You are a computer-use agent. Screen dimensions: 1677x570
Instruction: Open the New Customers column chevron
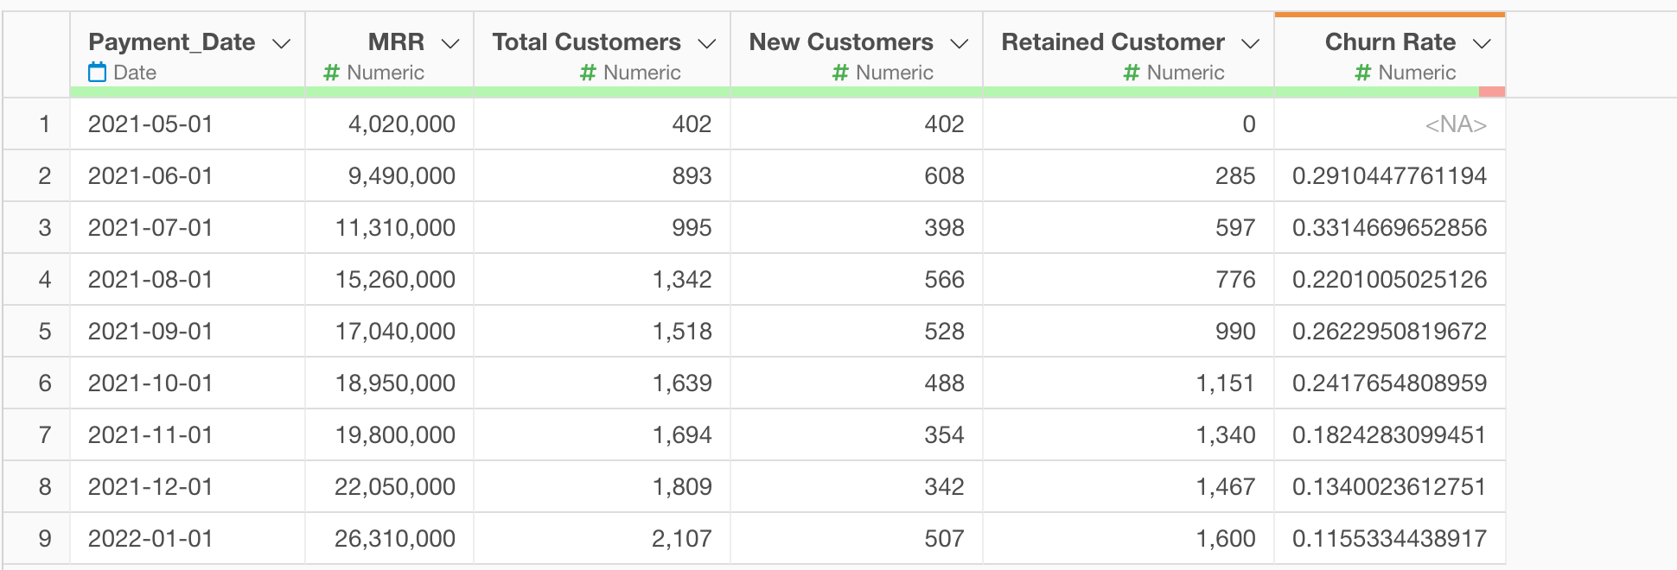[960, 43]
